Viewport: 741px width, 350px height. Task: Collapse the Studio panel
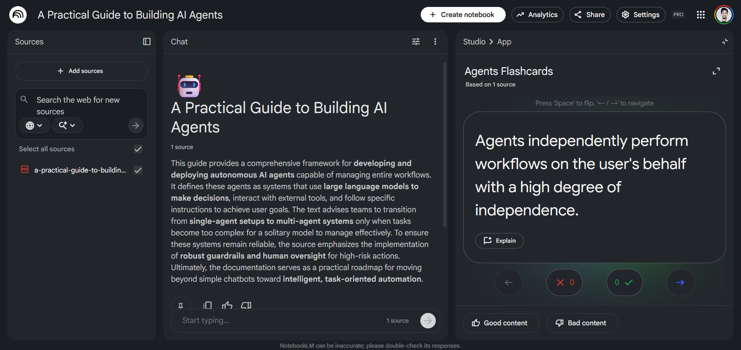coord(724,42)
